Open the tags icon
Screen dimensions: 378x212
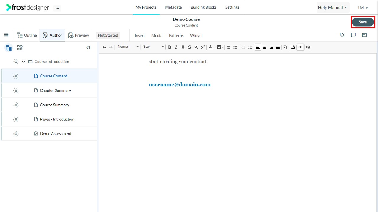[x=342, y=35]
